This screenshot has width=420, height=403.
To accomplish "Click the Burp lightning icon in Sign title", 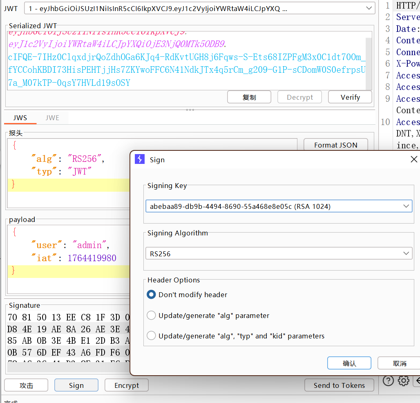I will tap(140, 159).
